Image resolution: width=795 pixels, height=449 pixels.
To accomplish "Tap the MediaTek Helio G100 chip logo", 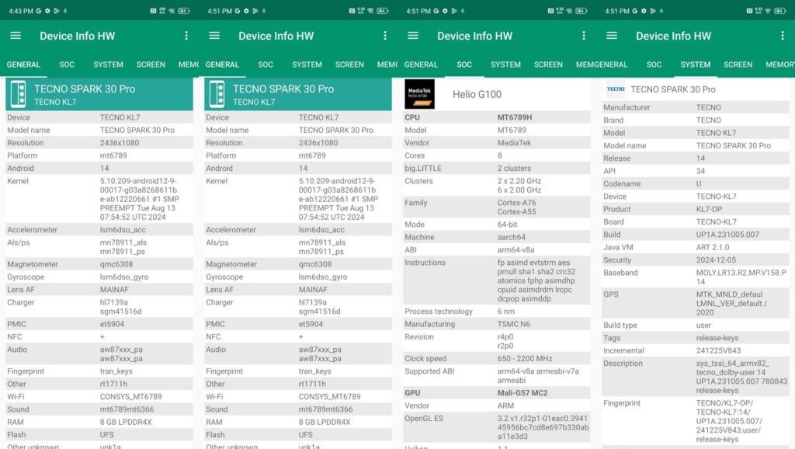I will [x=419, y=94].
